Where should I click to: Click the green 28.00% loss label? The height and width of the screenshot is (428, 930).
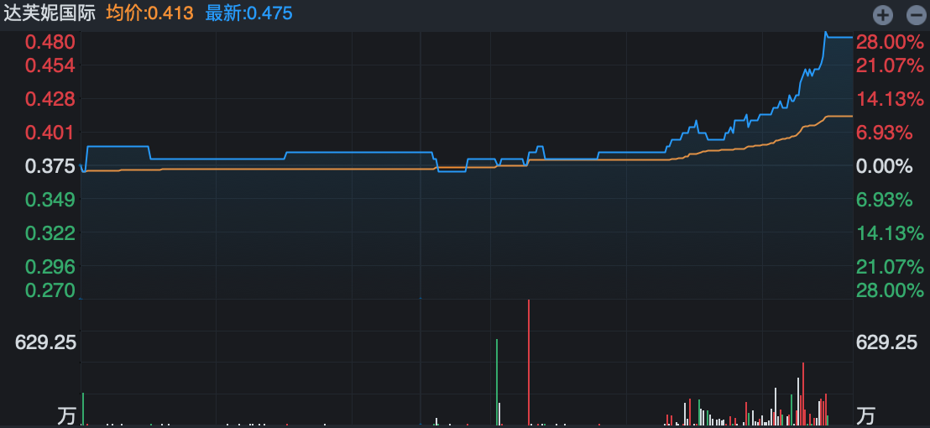pos(891,290)
